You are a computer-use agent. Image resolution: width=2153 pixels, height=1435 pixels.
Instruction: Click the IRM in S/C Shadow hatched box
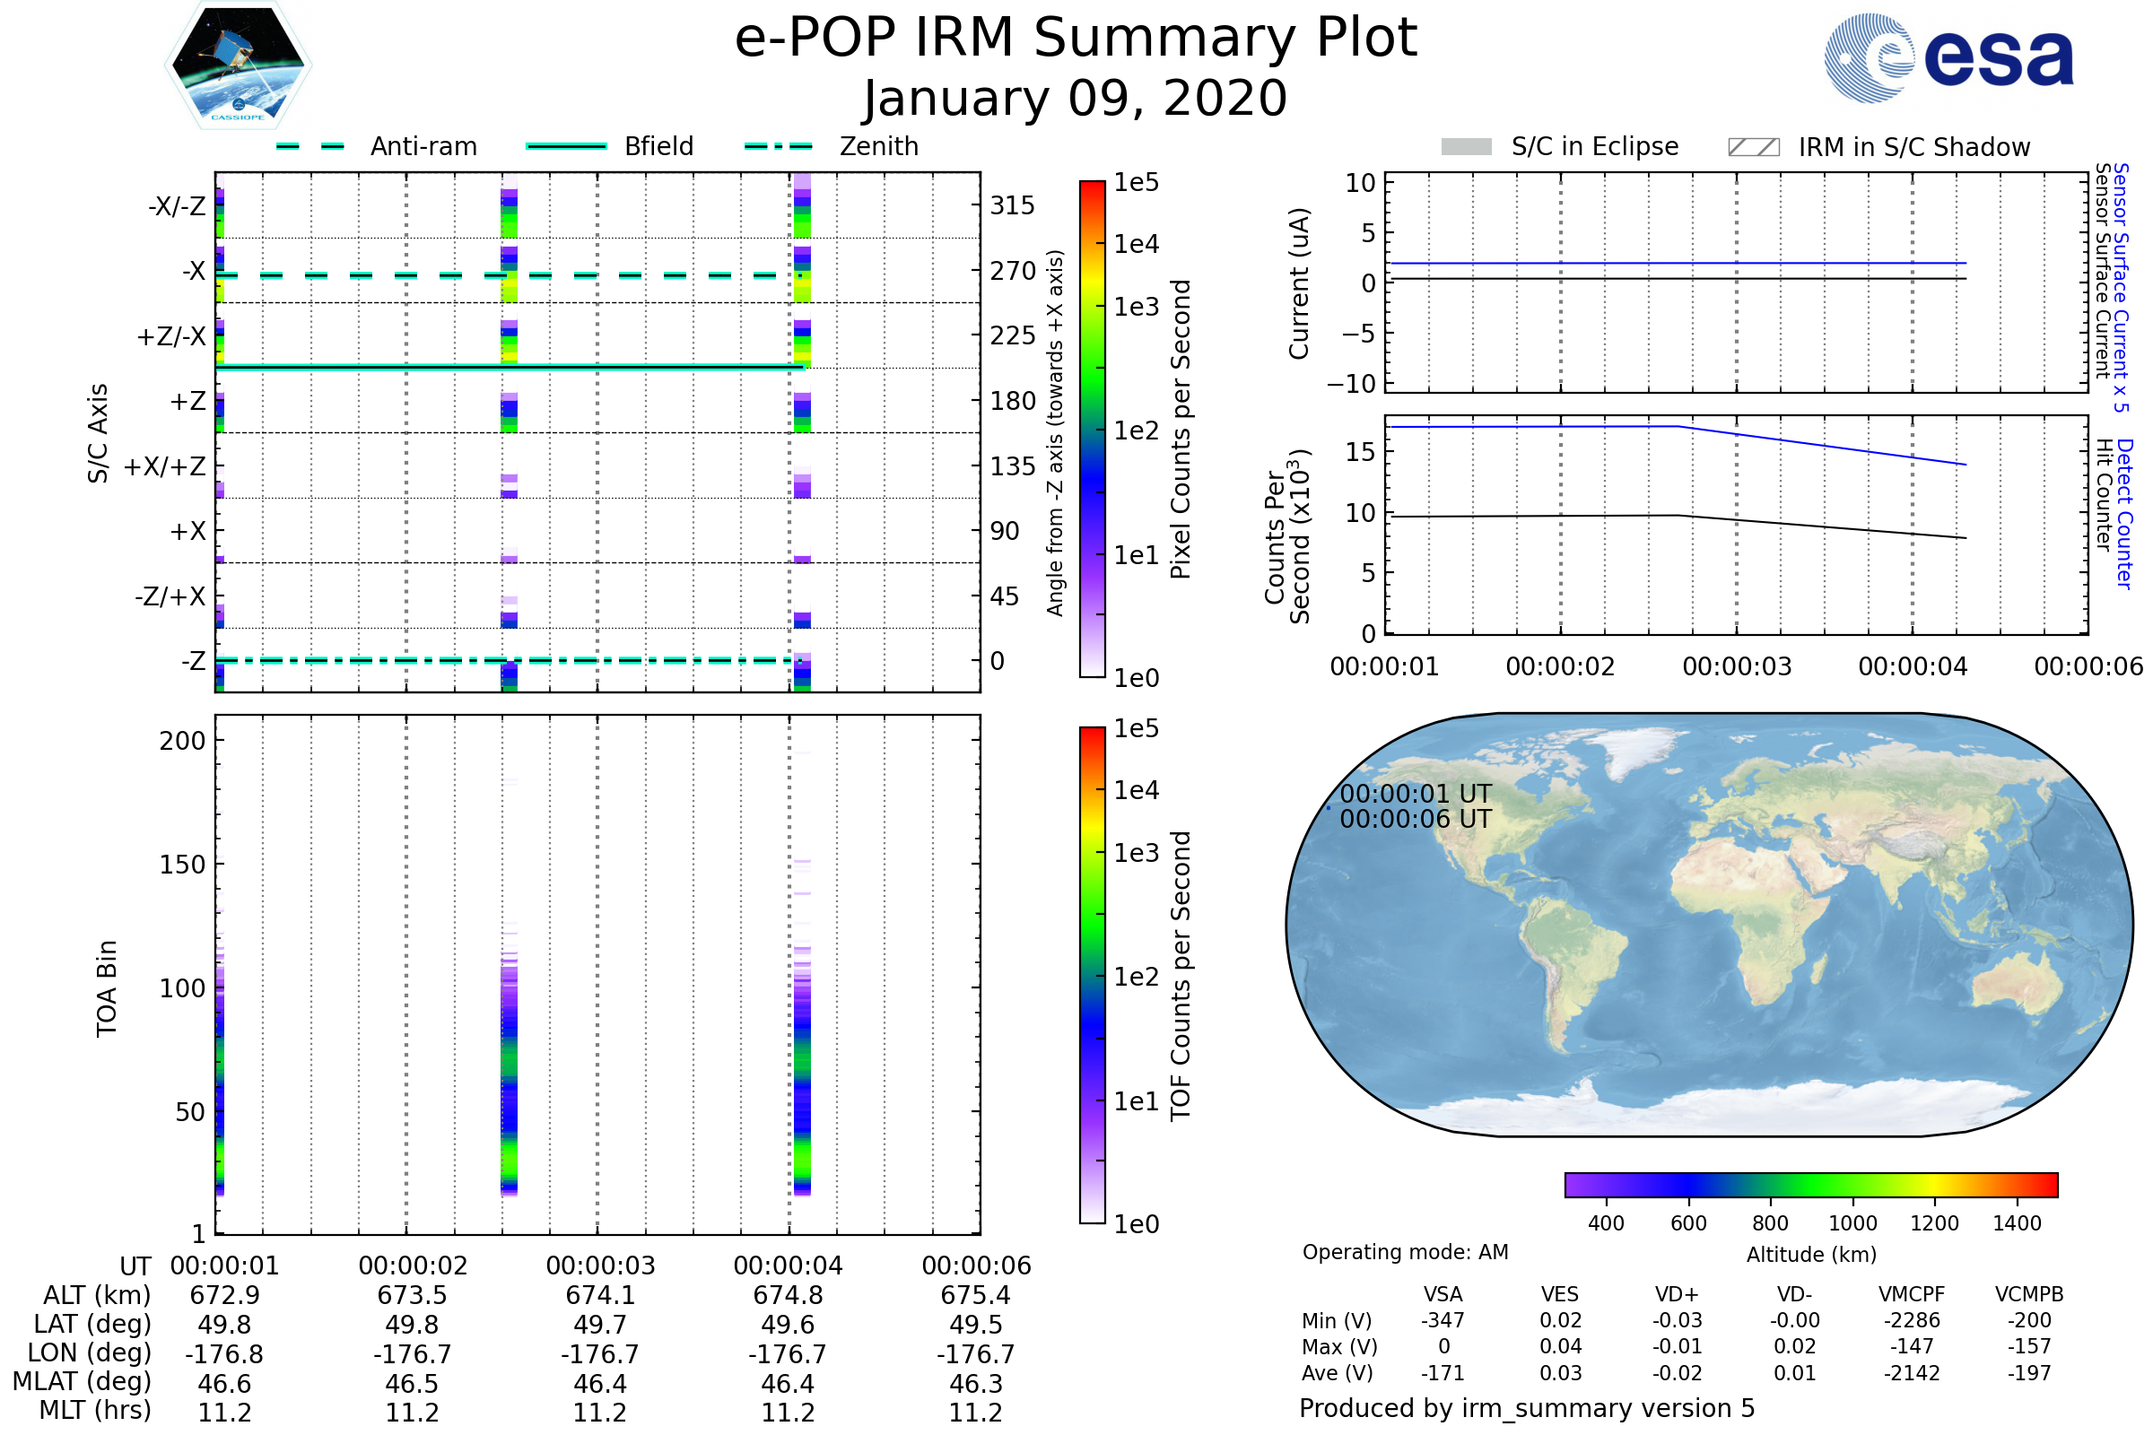tap(1753, 147)
